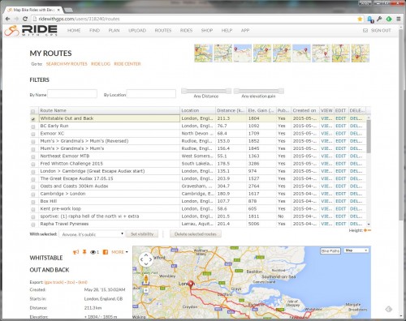Click the green diamond extension icon

pos(389,19)
